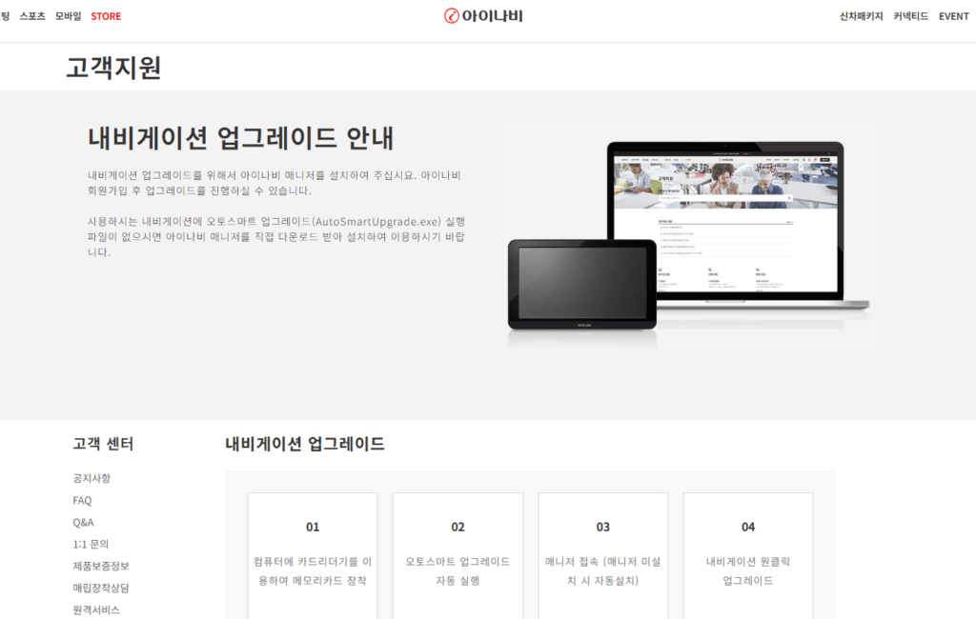Open the red STORE menu item

[x=106, y=16]
